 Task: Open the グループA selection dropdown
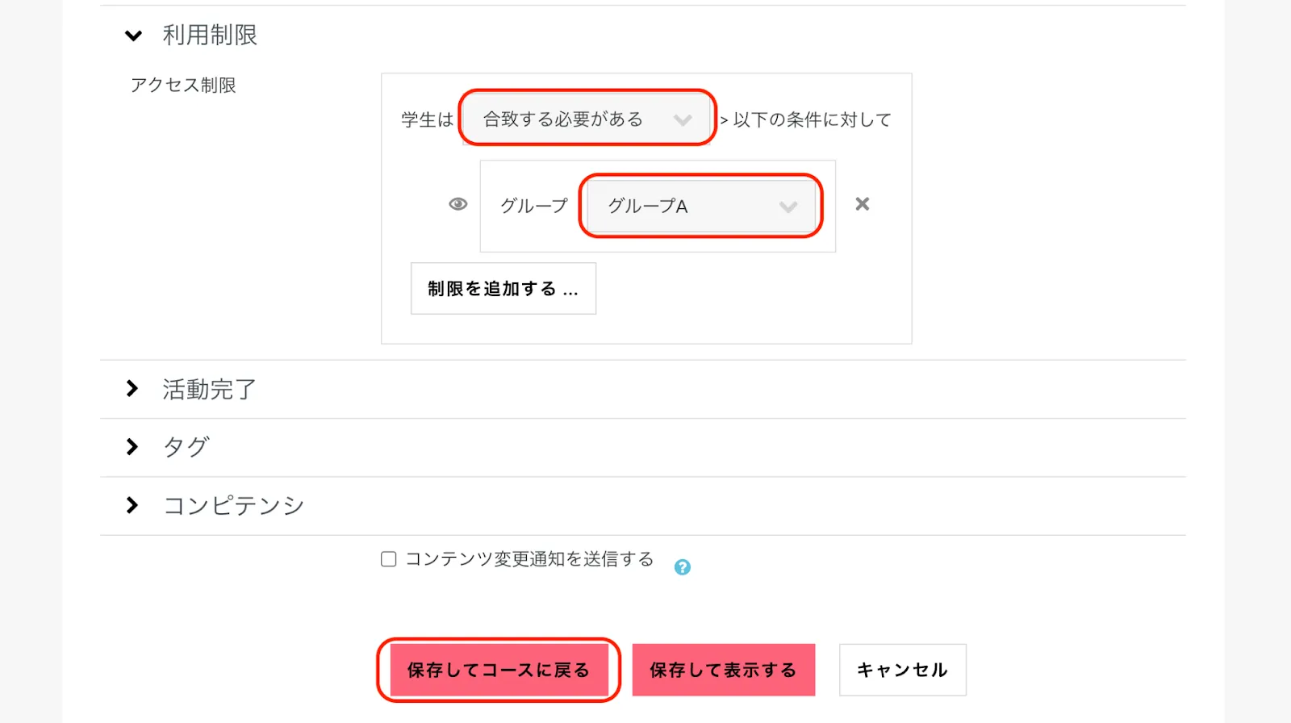701,207
